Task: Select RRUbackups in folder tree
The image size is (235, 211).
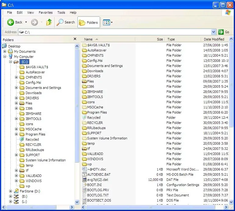Action: pyautogui.click(x=35, y=150)
